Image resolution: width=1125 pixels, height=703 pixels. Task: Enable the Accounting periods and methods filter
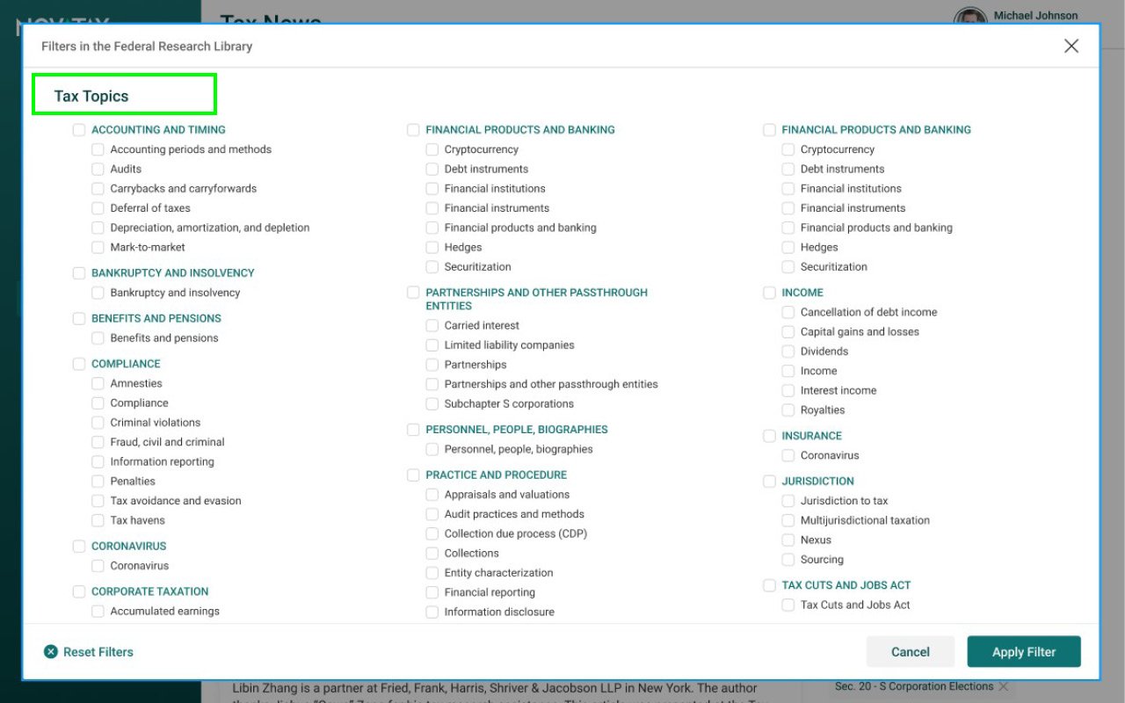click(x=98, y=149)
